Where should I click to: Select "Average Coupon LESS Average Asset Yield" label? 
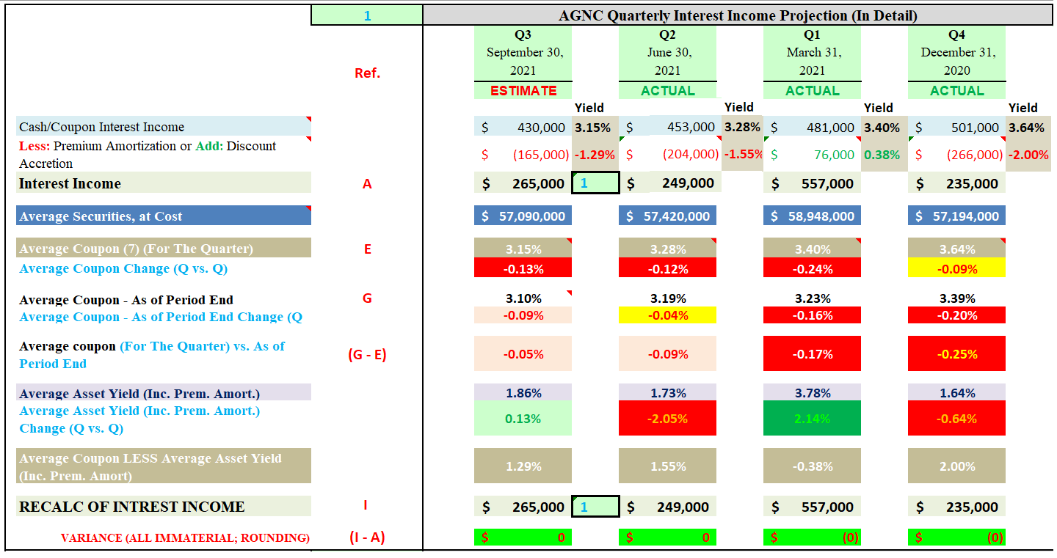(164, 466)
